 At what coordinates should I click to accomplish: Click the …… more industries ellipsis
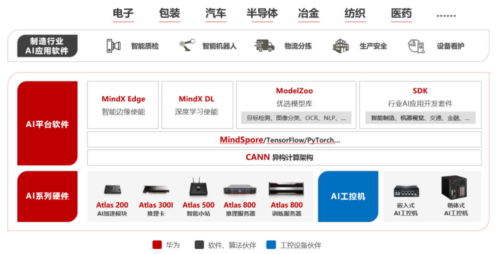click(446, 15)
